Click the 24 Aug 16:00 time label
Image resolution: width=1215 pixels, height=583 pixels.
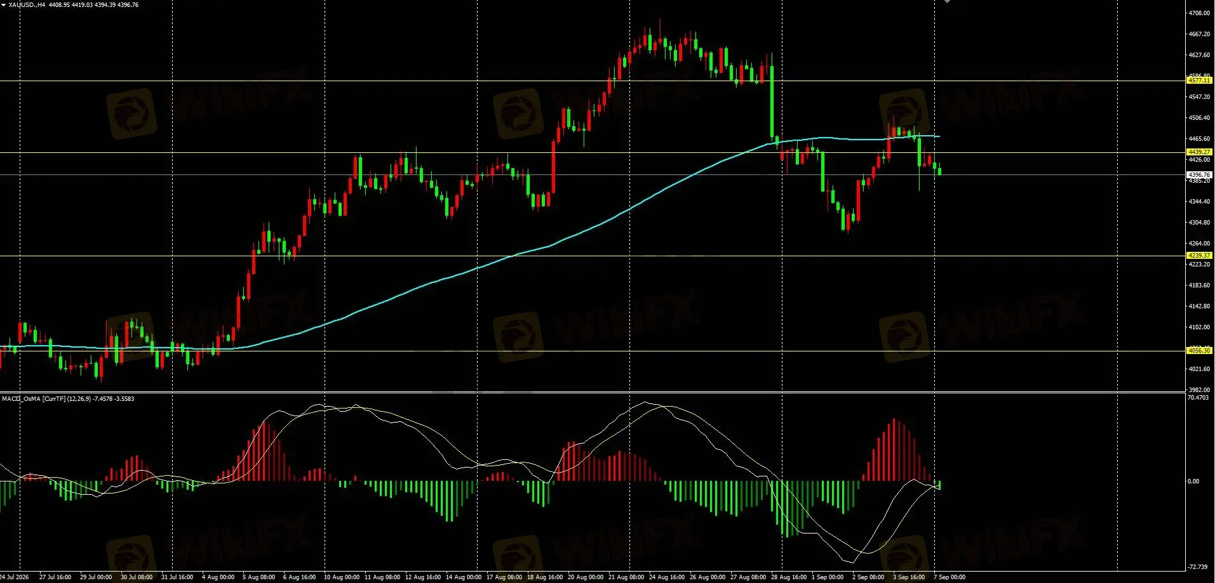tap(667, 577)
